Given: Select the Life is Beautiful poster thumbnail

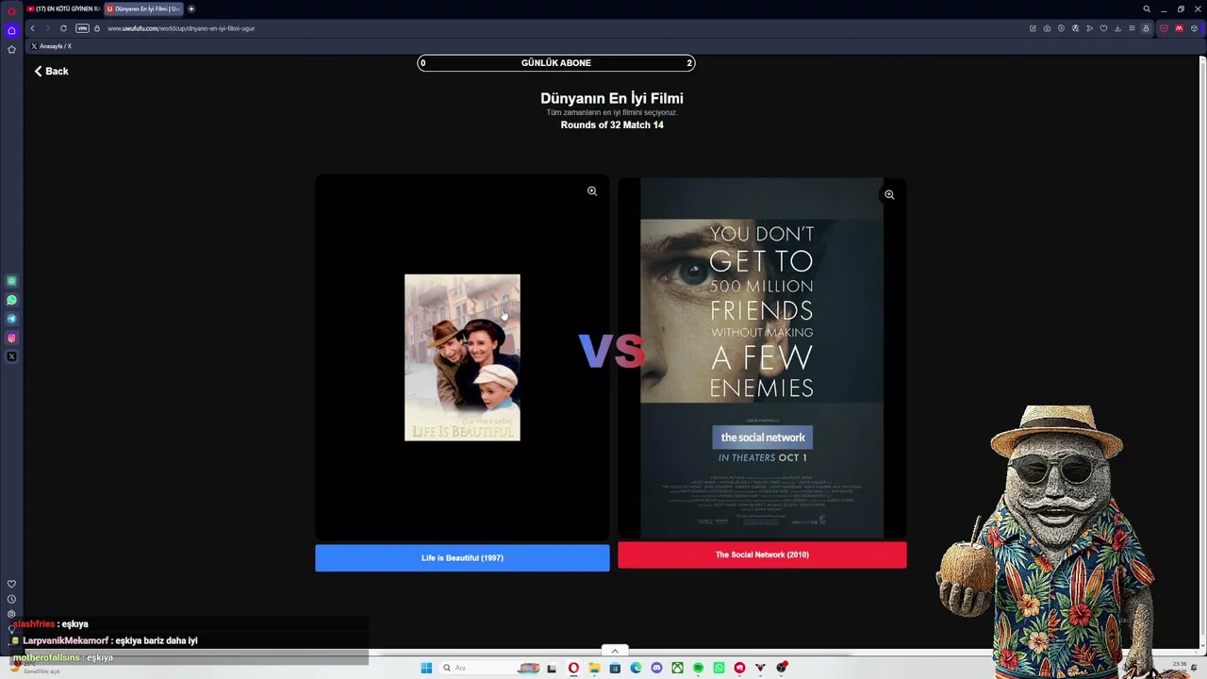Looking at the screenshot, I should [x=462, y=357].
